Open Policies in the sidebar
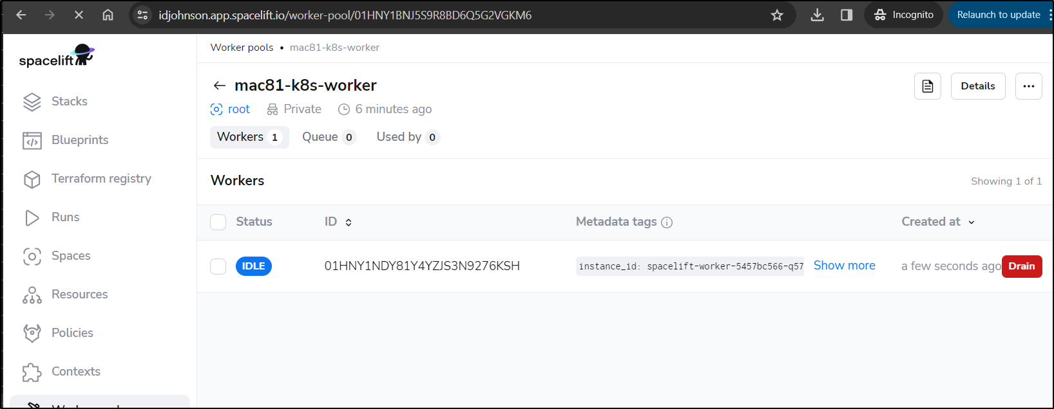This screenshot has width=1054, height=409. pos(72,332)
